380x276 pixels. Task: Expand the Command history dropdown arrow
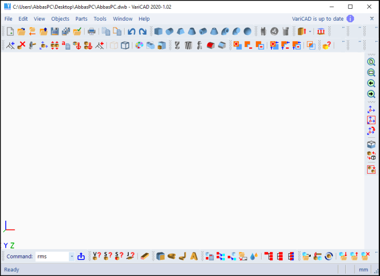72,256
